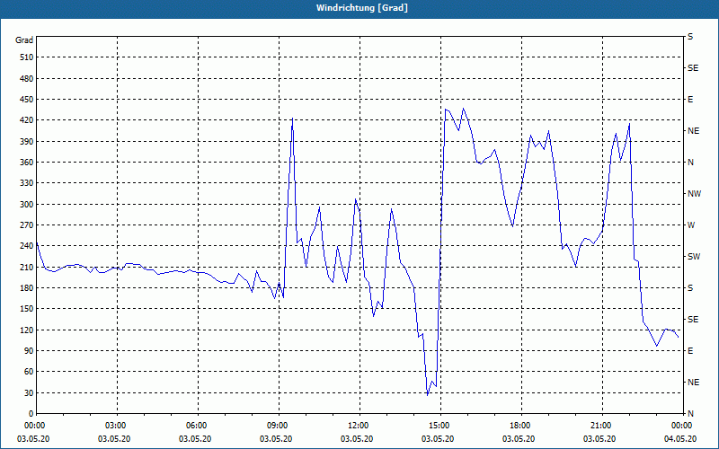719x449 pixels.
Task: Click the NE compass label at the 45 level
Action: pyautogui.click(x=693, y=383)
